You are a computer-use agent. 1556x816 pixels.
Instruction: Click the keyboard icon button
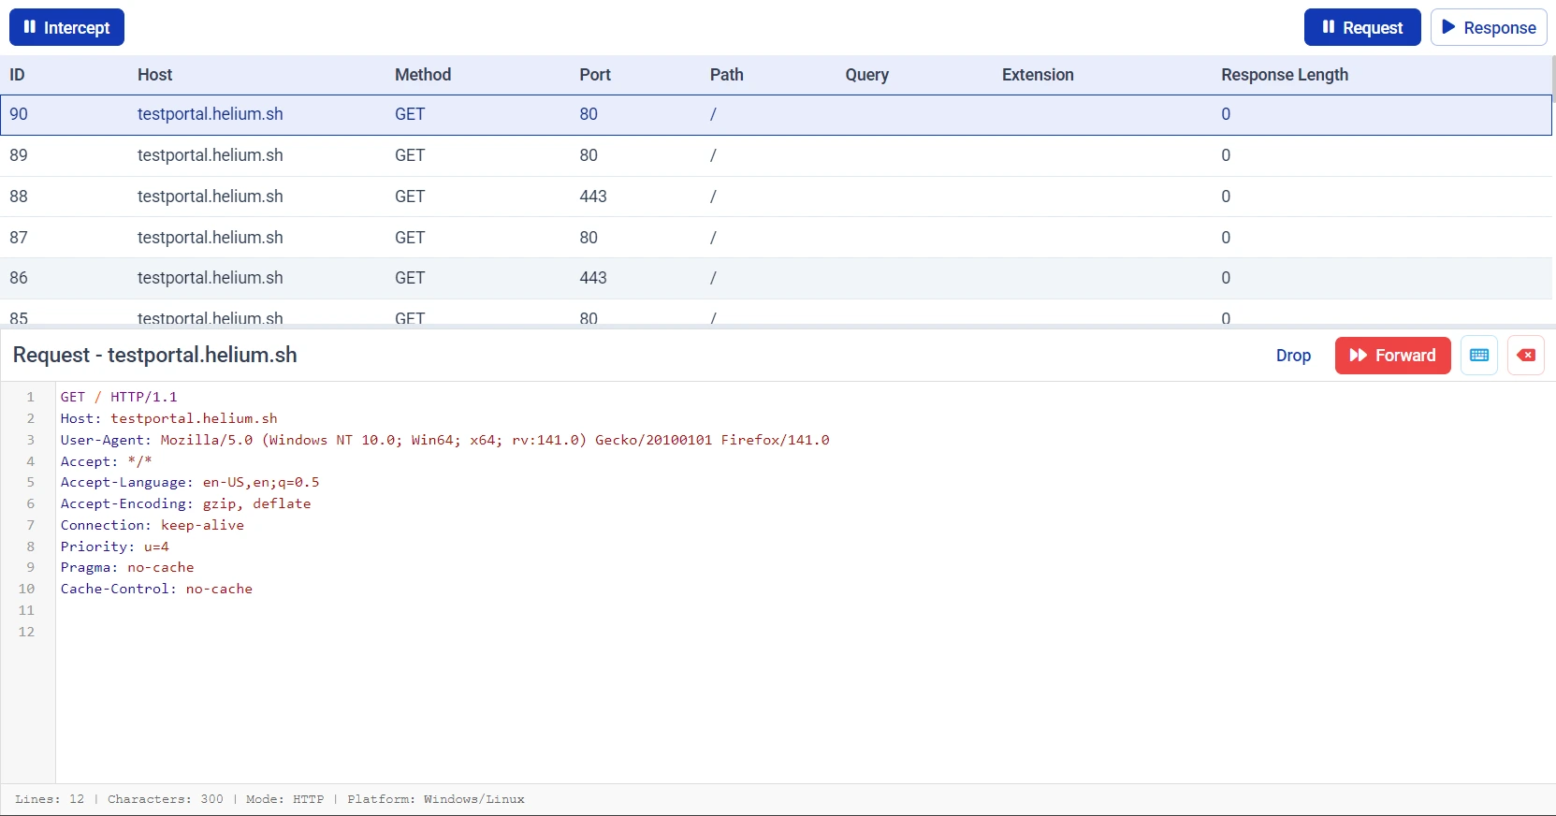pyautogui.click(x=1479, y=356)
